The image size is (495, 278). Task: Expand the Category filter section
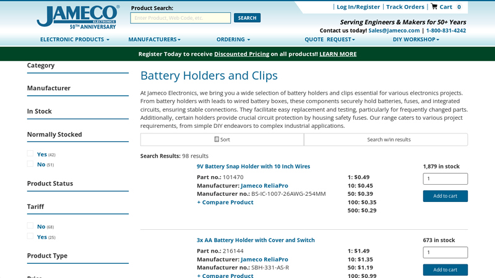[x=78, y=65]
